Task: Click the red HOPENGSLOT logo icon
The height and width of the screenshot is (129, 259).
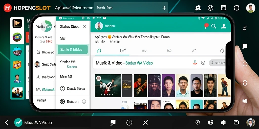Action: click(8, 8)
